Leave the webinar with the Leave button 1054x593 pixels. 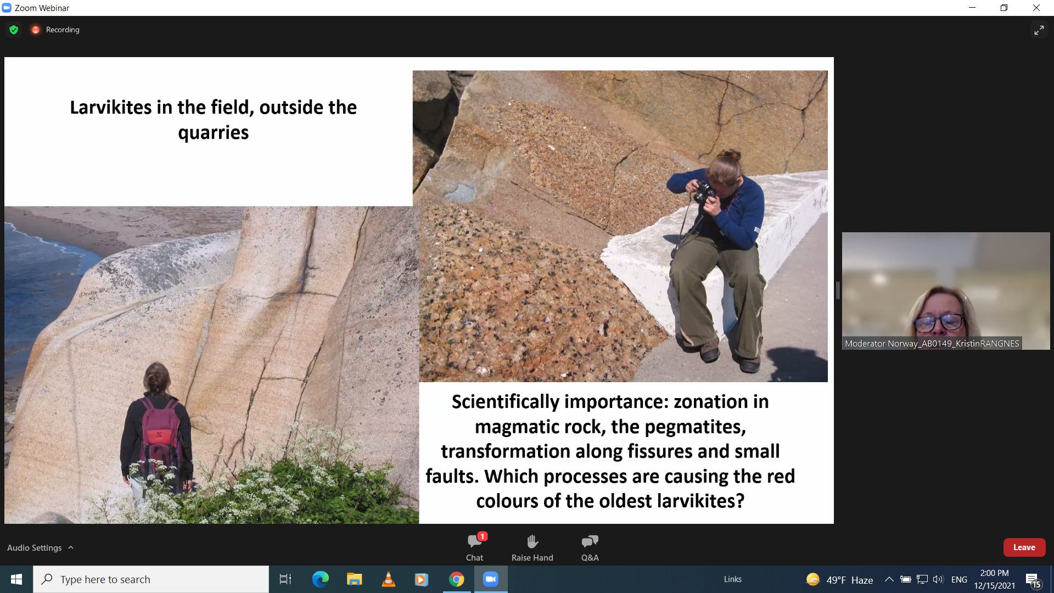[x=1024, y=547]
